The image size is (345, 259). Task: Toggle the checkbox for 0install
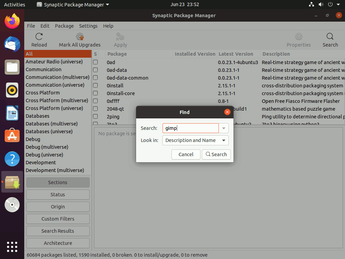[95, 85]
